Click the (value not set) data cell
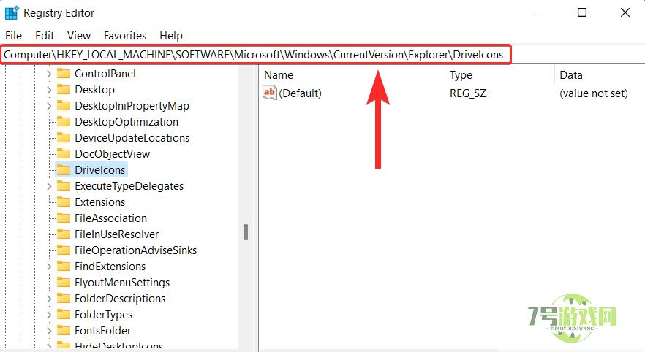Image resolution: width=645 pixels, height=352 pixels. coord(594,93)
